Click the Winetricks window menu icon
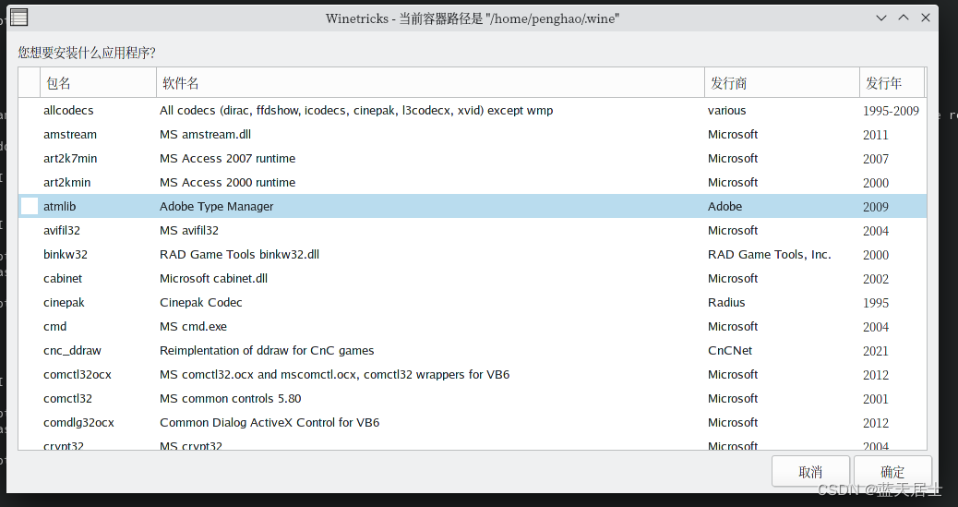Image resolution: width=958 pixels, height=507 pixels. [19, 18]
